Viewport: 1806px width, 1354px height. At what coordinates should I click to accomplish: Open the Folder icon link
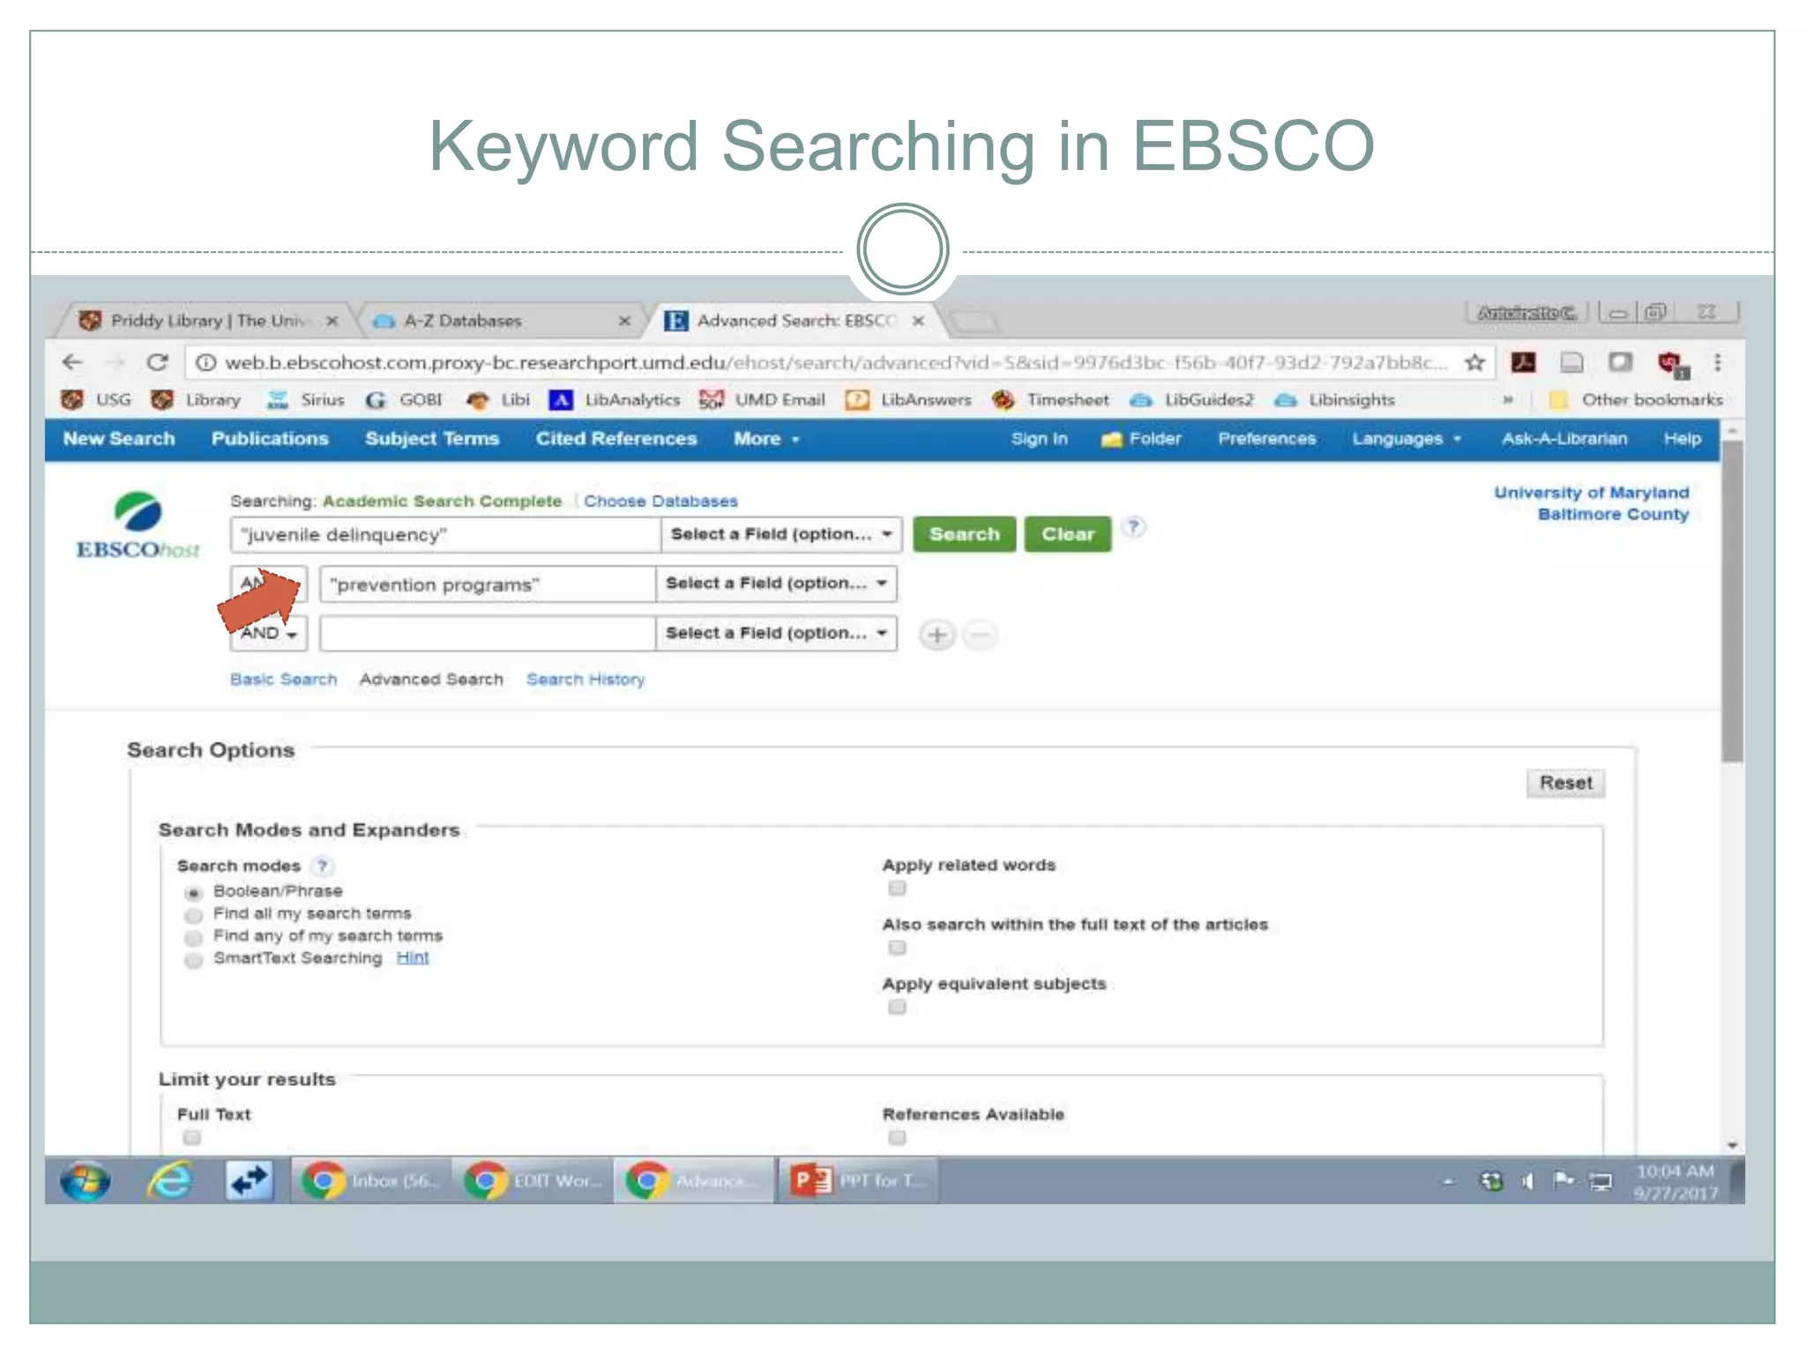pos(1141,439)
